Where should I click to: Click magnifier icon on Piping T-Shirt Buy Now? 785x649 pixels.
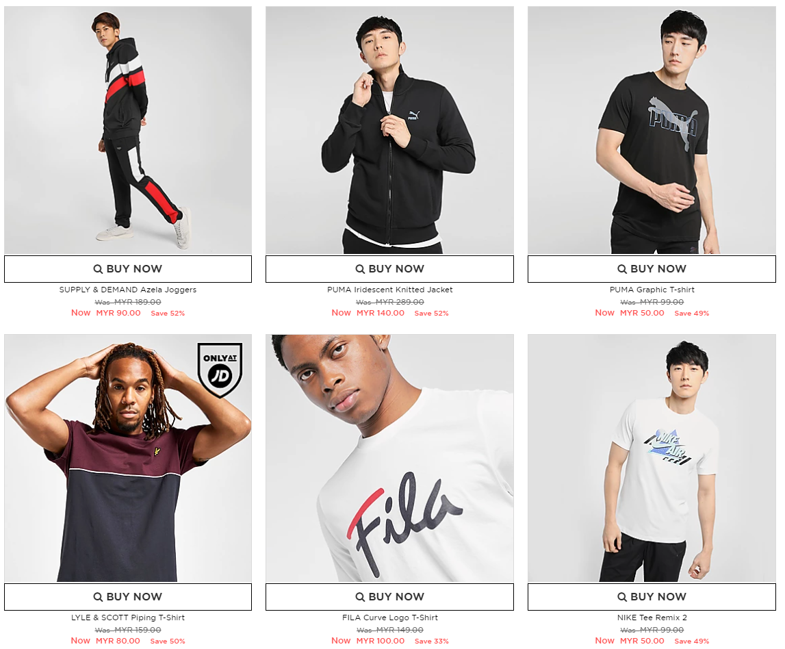98,597
